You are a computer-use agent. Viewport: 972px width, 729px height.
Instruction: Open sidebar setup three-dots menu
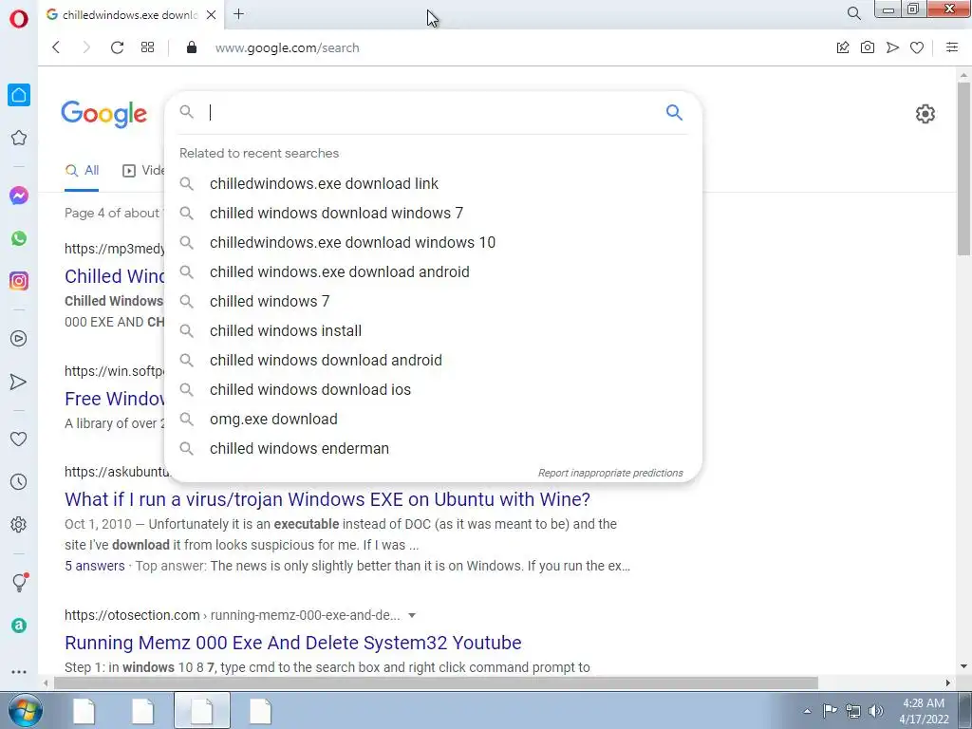click(x=19, y=671)
